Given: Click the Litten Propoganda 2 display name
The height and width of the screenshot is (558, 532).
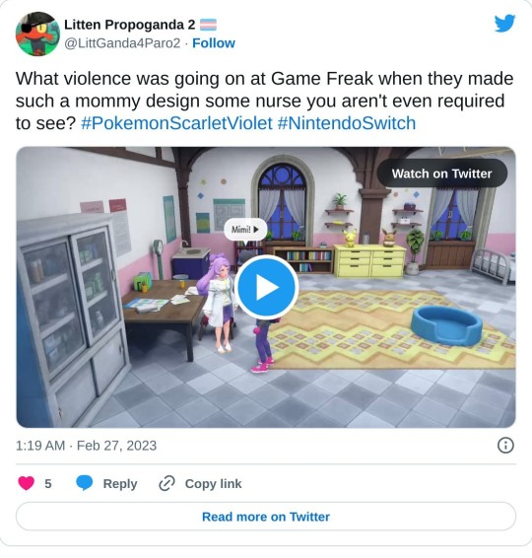Looking at the screenshot, I should (130, 25).
